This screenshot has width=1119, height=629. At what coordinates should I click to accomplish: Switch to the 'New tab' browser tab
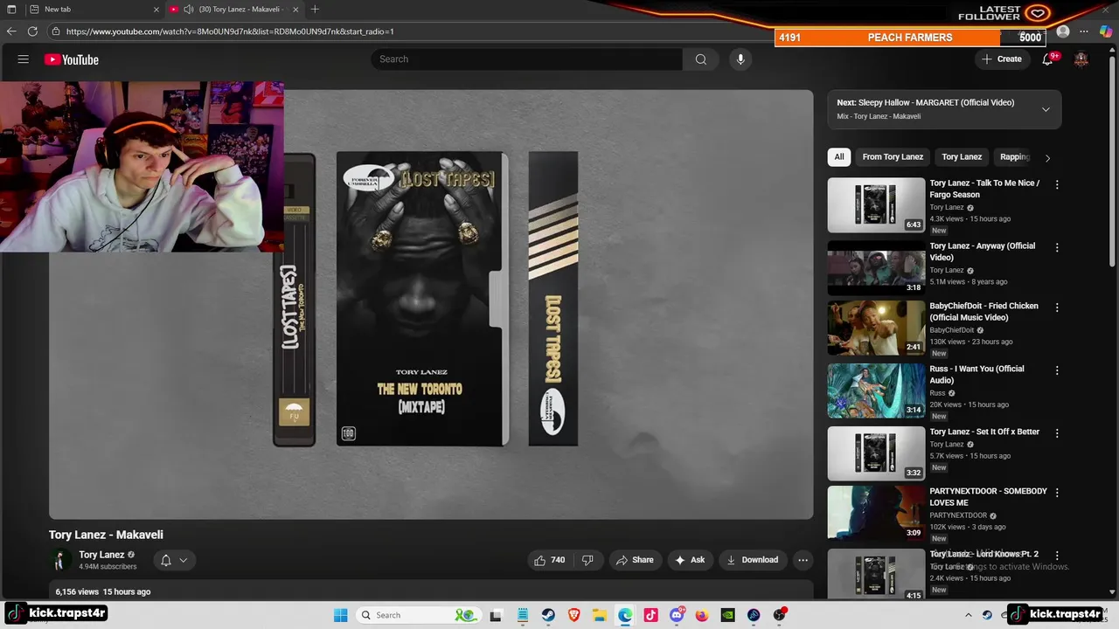coord(92,9)
